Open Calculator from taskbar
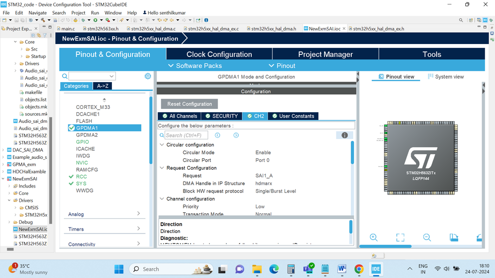 tap(291, 269)
